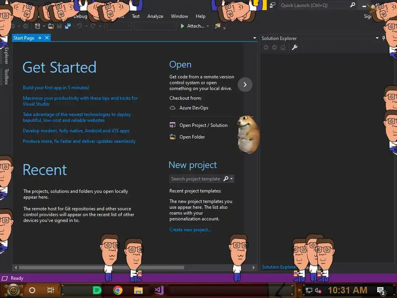Click the steampunk Start button on taskbar
Screen dimensions: 397x298
14,290
